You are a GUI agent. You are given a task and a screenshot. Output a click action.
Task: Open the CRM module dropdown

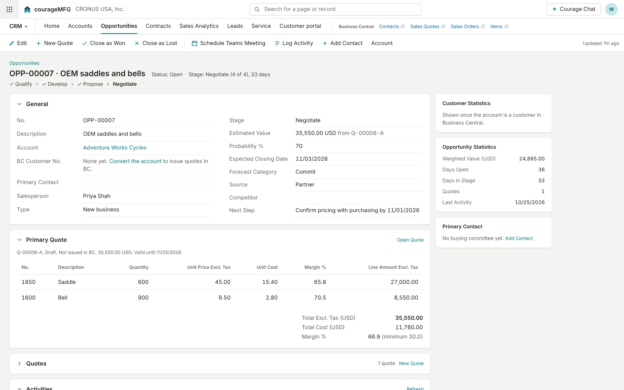pyautogui.click(x=18, y=26)
